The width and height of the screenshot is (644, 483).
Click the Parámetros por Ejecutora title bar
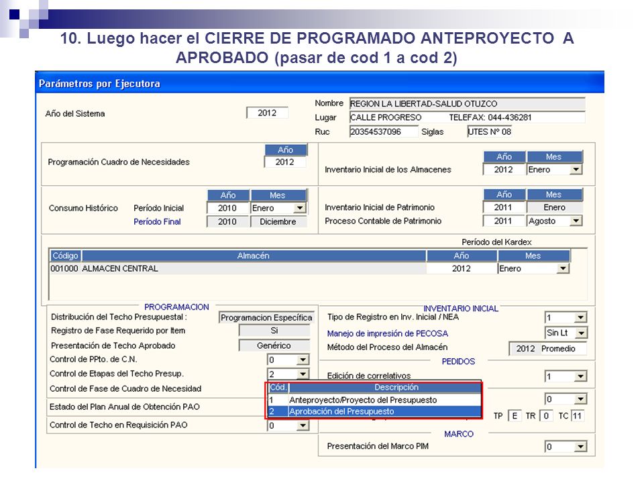320,84
